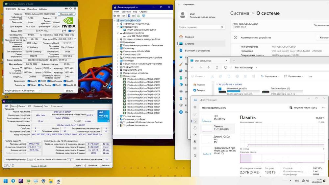Image resolution: width=329 pixels, height=185 pixels.
Task: Open Settings gear icon on taskbar
Action: coord(43,181)
